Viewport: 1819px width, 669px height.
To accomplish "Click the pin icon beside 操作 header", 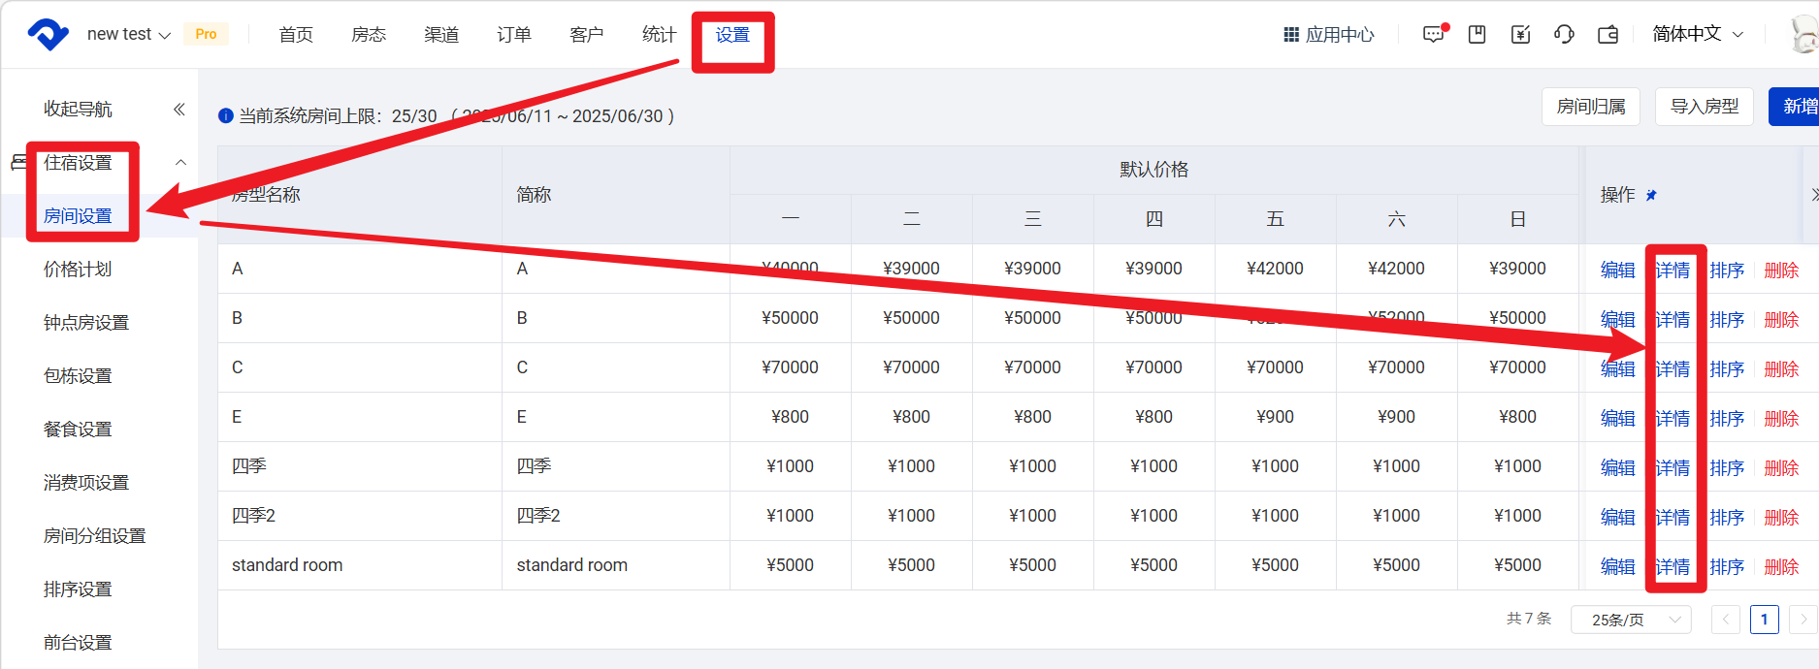I will tap(1651, 196).
